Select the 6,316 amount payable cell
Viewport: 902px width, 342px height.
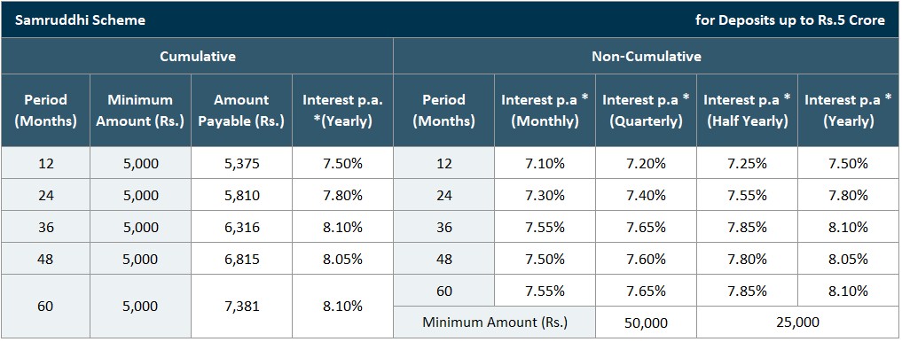click(241, 227)
